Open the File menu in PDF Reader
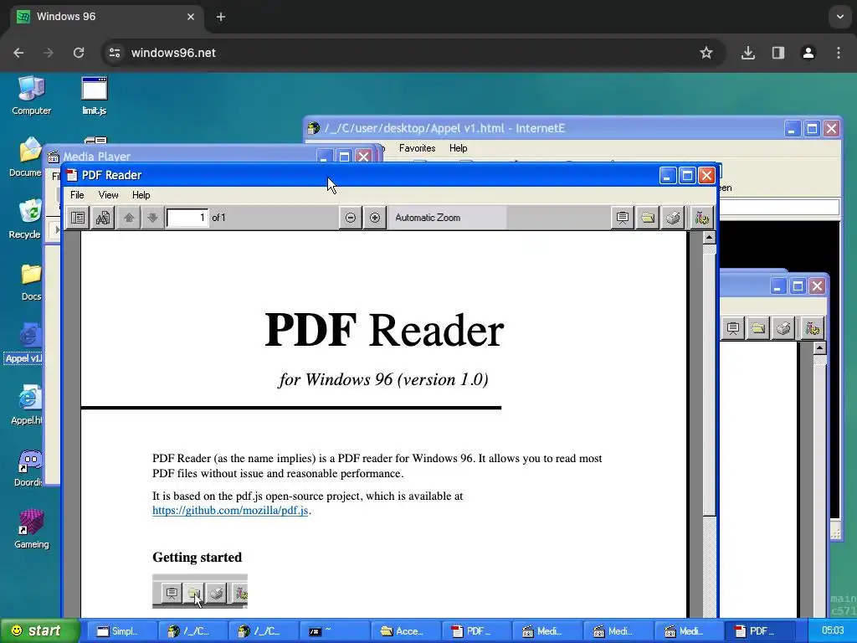 pyautogui.click(x=77, y=194)
